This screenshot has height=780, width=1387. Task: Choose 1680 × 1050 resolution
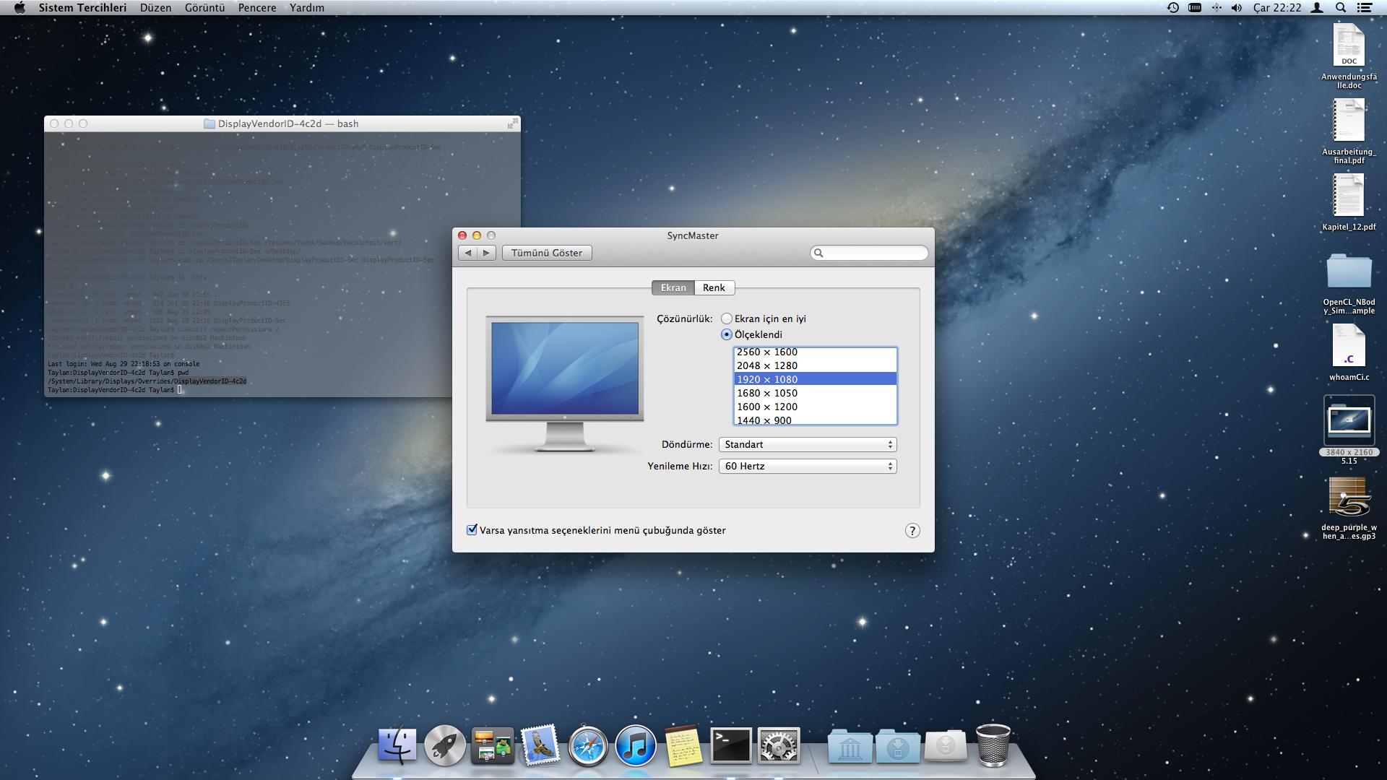767,393
